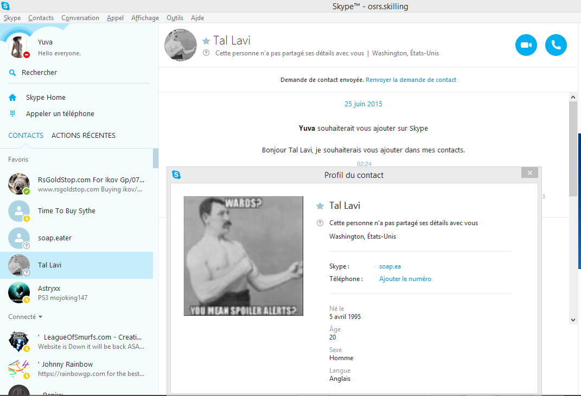Start a video call with Tal Lavi
Viewport: 581px width, 396px height.
coord(526,45)
